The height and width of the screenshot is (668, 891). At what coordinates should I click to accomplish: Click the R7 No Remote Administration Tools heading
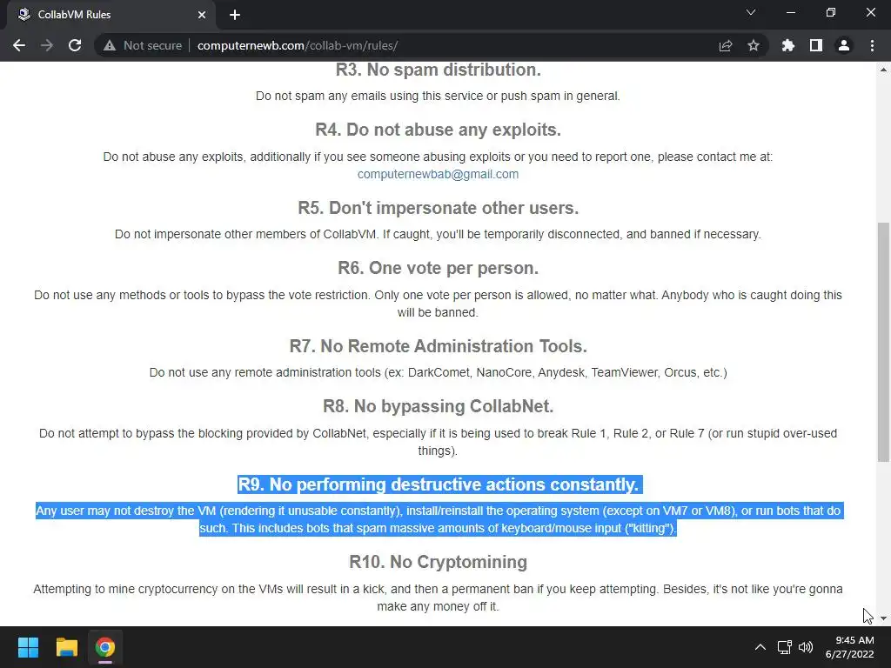(x=439, y=346)
